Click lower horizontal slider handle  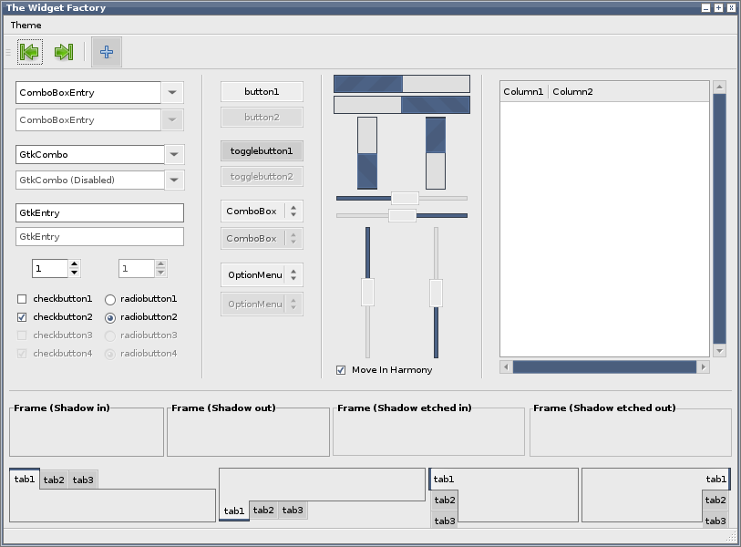point(402,215)
